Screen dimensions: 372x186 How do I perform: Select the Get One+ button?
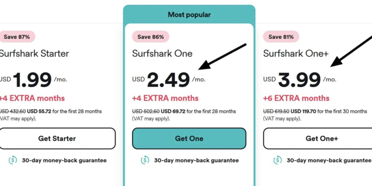click(x=321, y=139)
